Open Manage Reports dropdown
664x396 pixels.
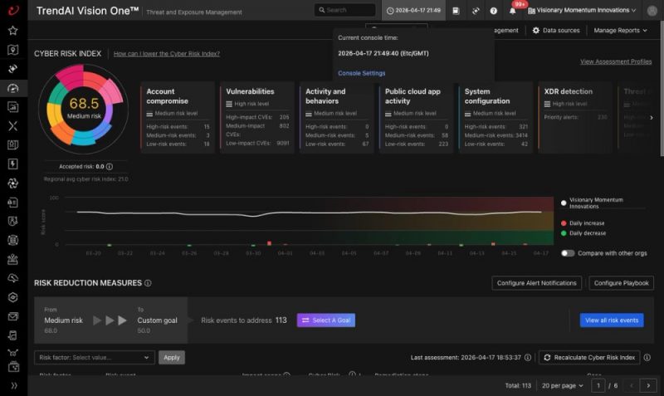tap(620, 31)
